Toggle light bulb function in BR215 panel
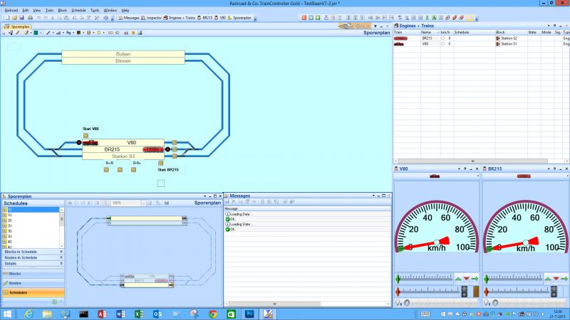 [487, 303]
